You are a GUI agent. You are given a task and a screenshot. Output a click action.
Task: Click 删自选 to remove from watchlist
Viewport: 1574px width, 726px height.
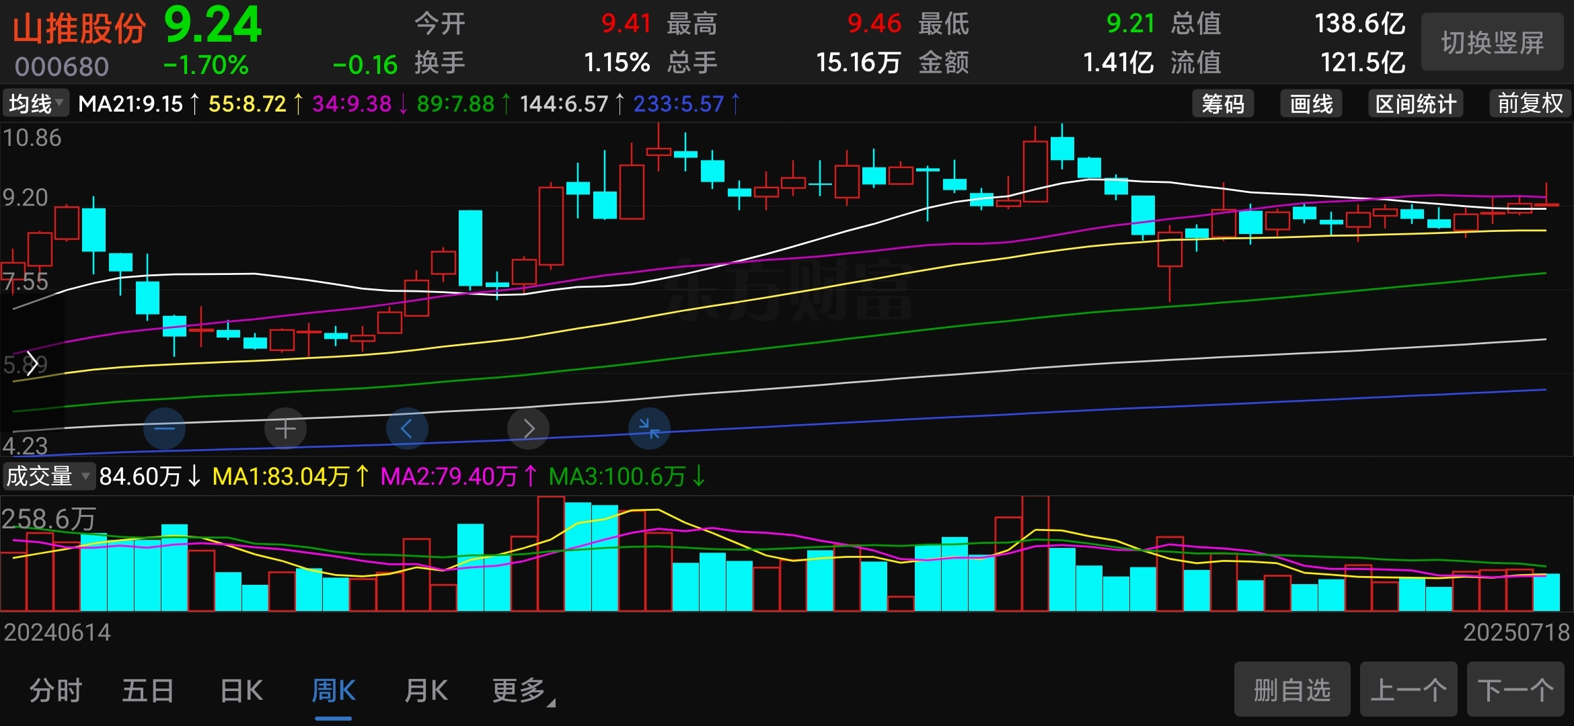(x=1292, y=690)
